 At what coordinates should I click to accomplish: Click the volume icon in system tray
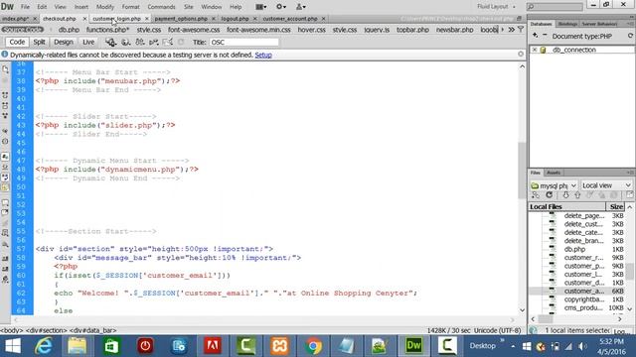point(582,346)
